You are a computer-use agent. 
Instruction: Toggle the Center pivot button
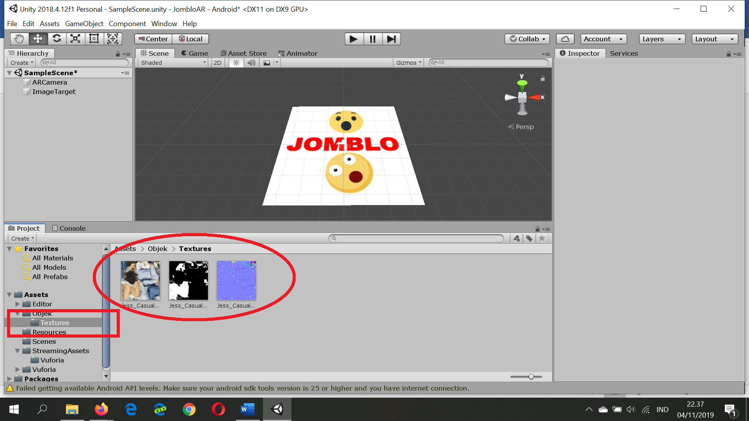click(x=153, y=39)
